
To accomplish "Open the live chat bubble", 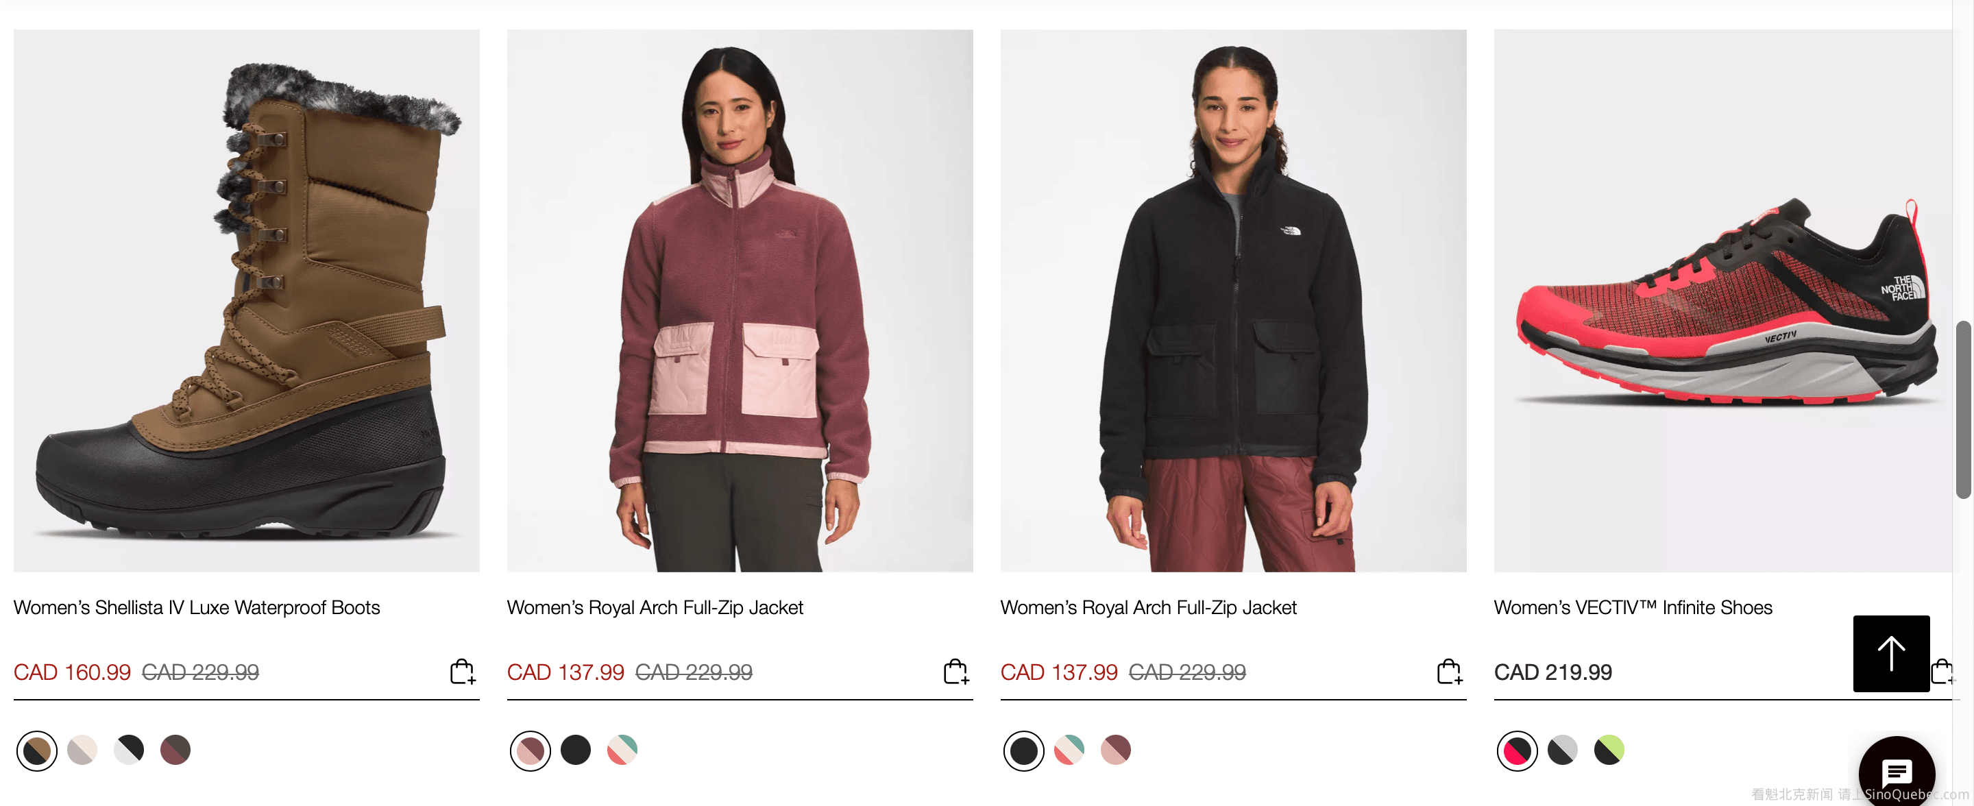I will pos(1897,771).
